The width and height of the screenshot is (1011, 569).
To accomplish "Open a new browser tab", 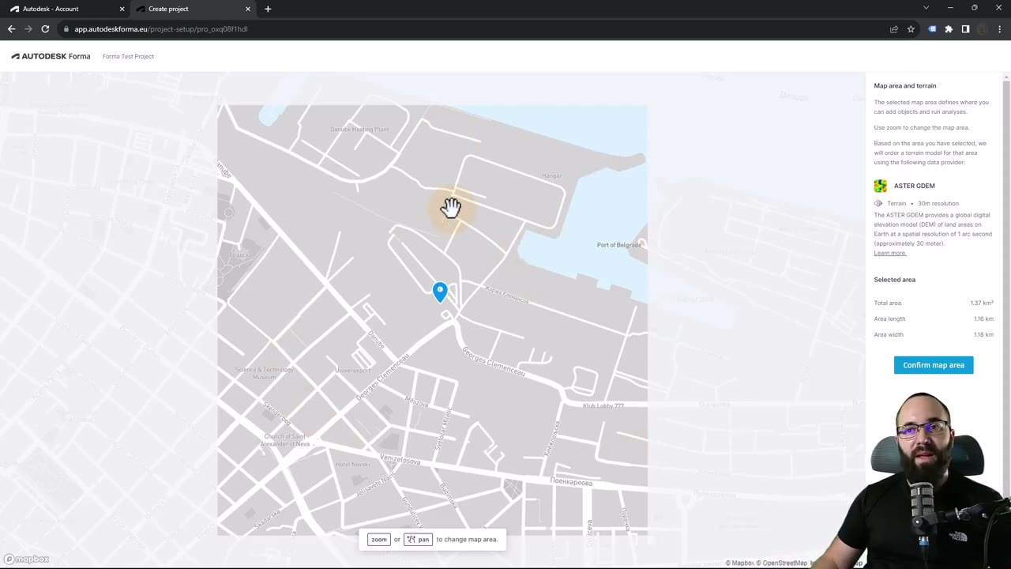I will [268, 9].
